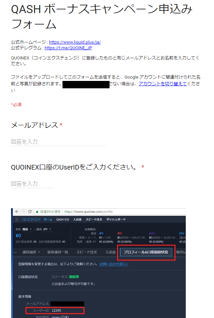Open the liquid.plus official homepage link
This screenshot has width=214, height=318.
75,42
